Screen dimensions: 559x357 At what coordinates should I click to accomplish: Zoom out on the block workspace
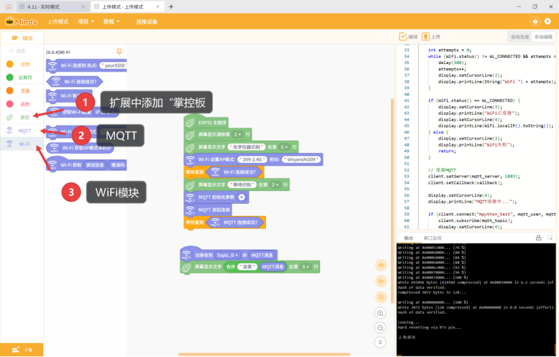pyautogui.click(x=381, y=329)
